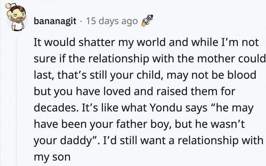Screen dimensions: 266x166
Task: Click the rocket award icon
Action: pos(146,21)
